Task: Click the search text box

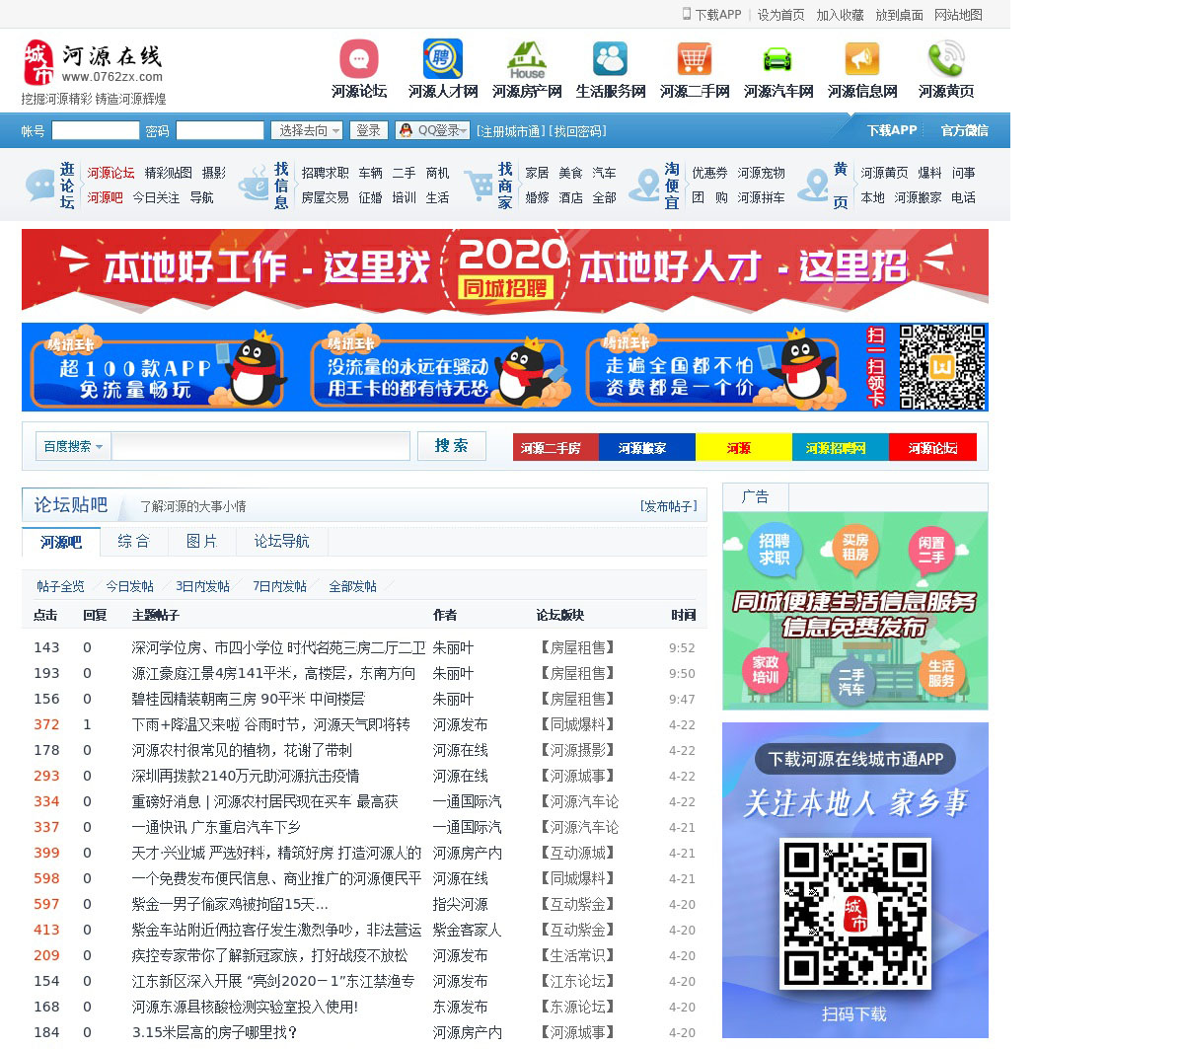Action: 260,446
